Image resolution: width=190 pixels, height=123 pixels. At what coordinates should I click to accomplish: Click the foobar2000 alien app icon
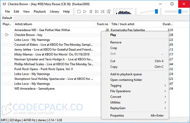click(x=4, y=4)
